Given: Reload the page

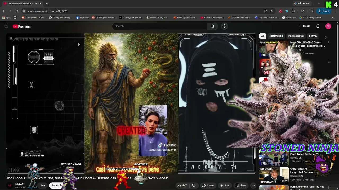Looking at the screenshot, I should [16, 11].
